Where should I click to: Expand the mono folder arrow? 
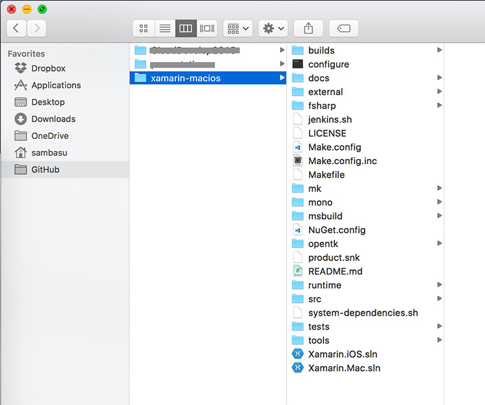pyautogui.click(x=439, y=202)
